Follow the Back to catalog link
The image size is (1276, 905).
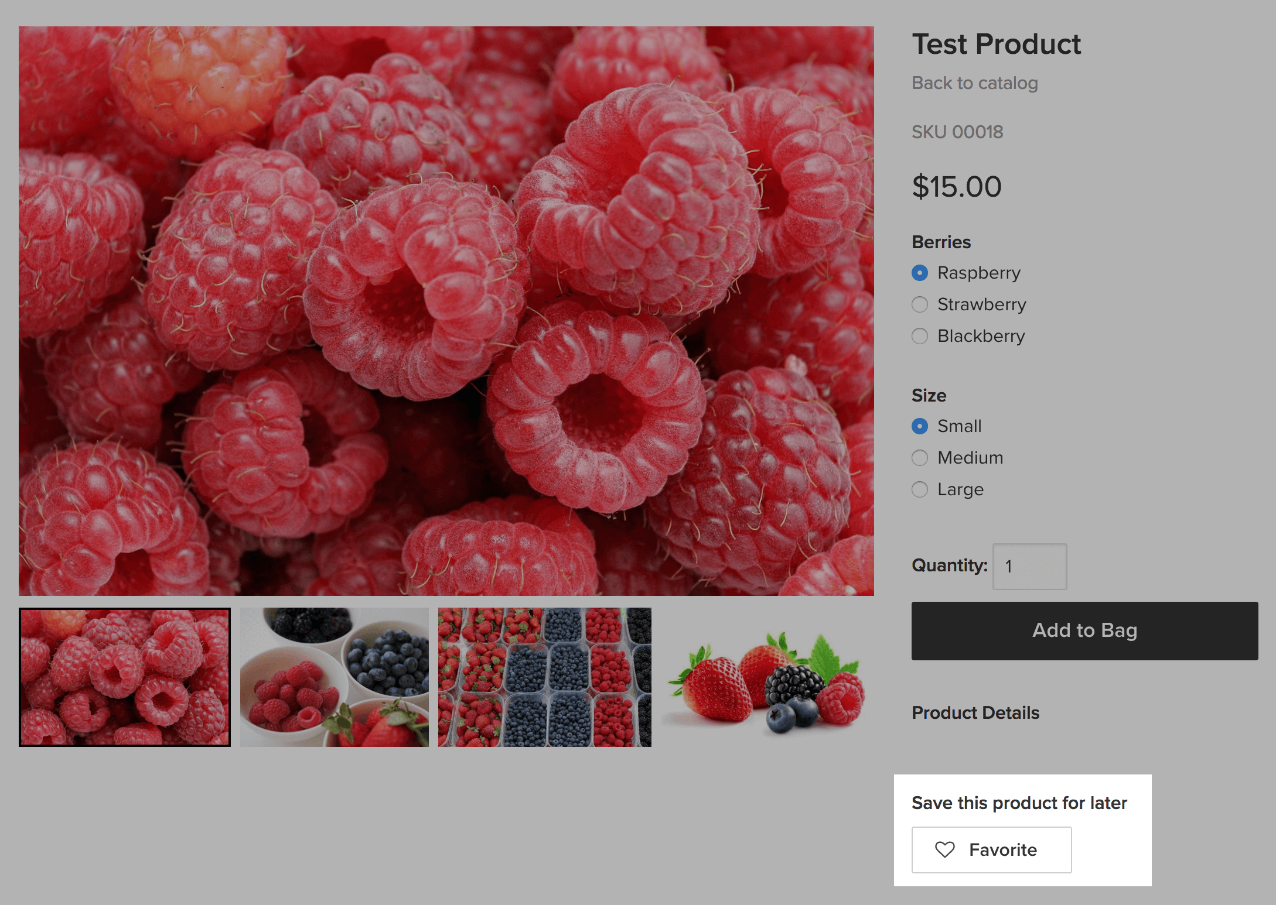coord(974,83)
